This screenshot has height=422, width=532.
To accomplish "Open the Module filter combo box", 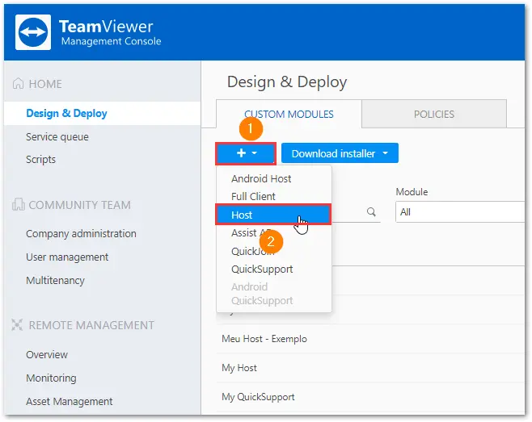I will pos(460,212).
